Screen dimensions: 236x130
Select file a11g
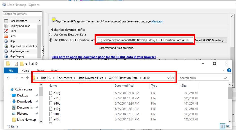pos(57,98)
